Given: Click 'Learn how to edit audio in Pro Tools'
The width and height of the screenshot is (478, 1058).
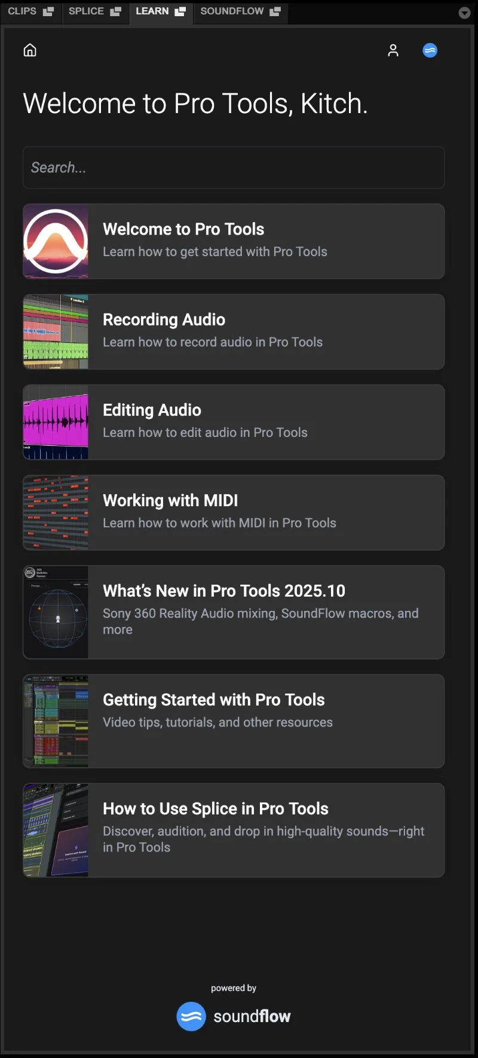Looking at the screenshot, I should pos(205,432).
